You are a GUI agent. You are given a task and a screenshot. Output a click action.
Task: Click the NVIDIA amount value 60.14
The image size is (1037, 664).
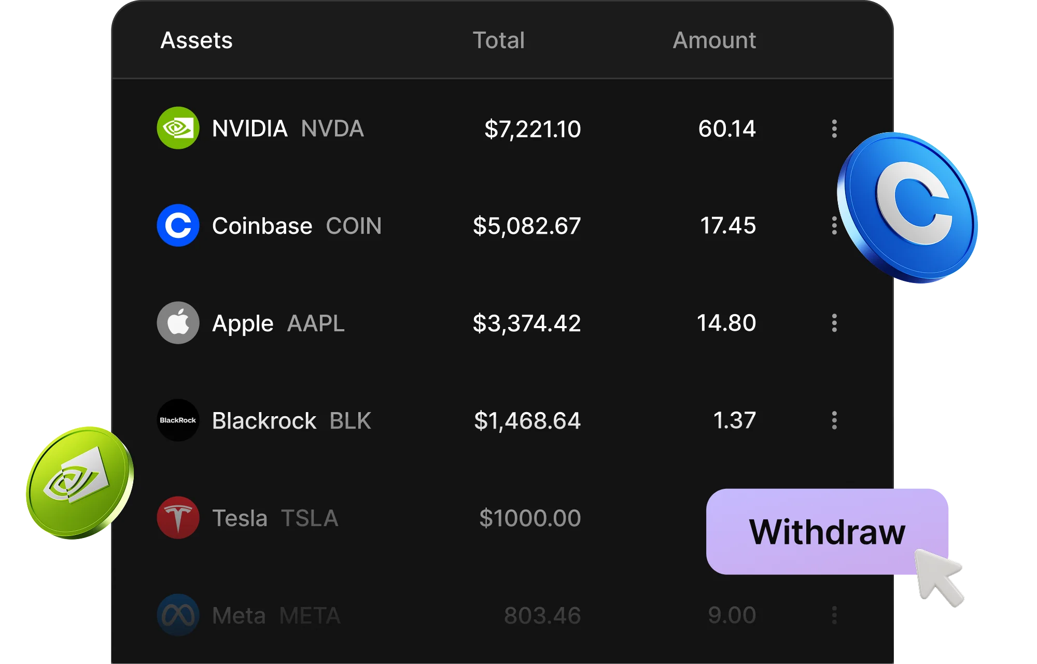727,129
